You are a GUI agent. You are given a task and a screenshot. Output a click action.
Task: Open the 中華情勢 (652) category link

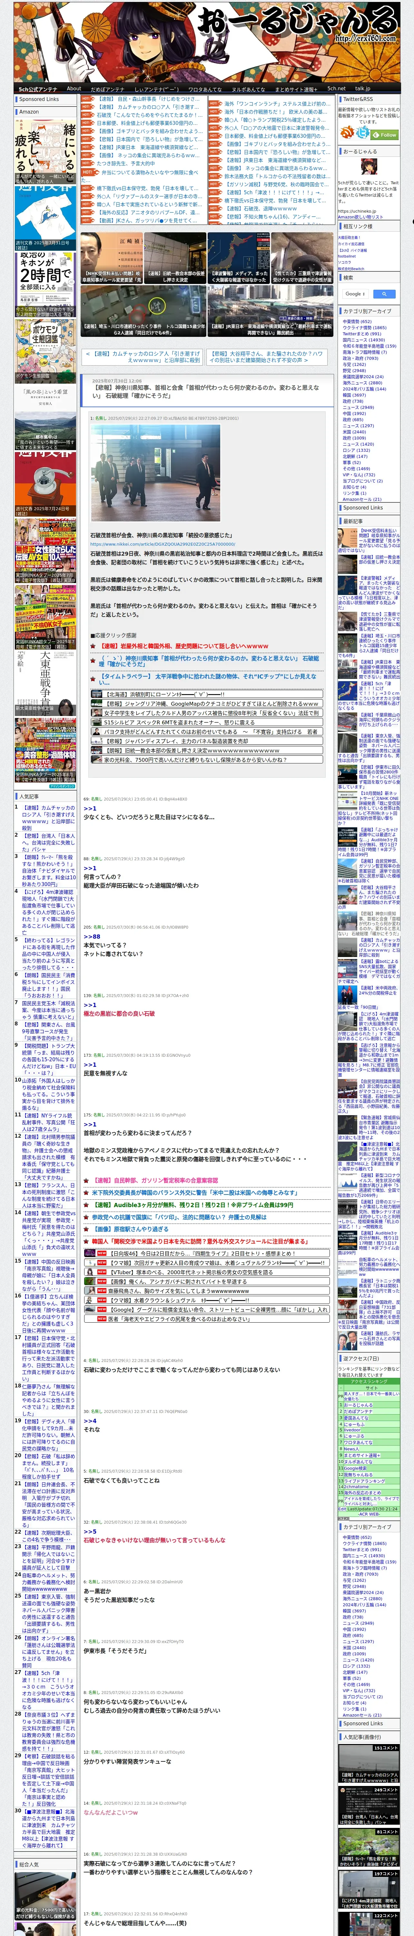[357, 322]
